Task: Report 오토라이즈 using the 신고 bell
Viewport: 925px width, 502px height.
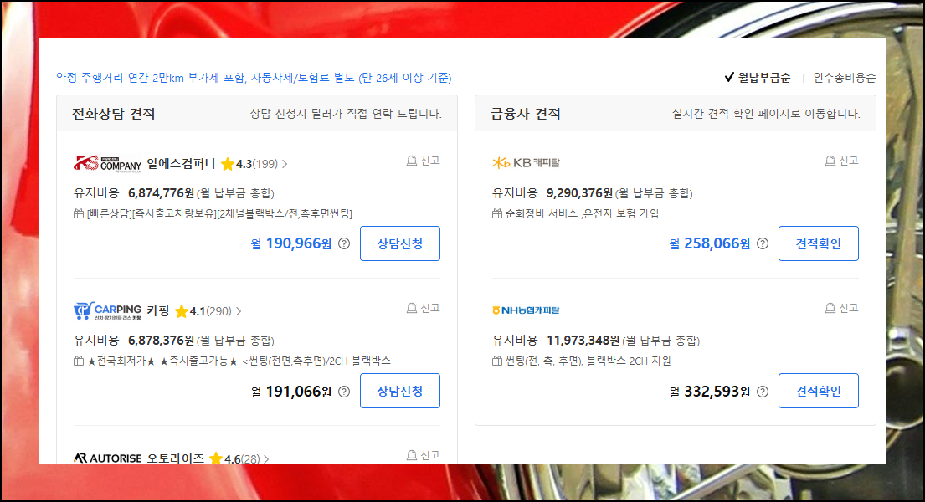Action: [423, 455]
